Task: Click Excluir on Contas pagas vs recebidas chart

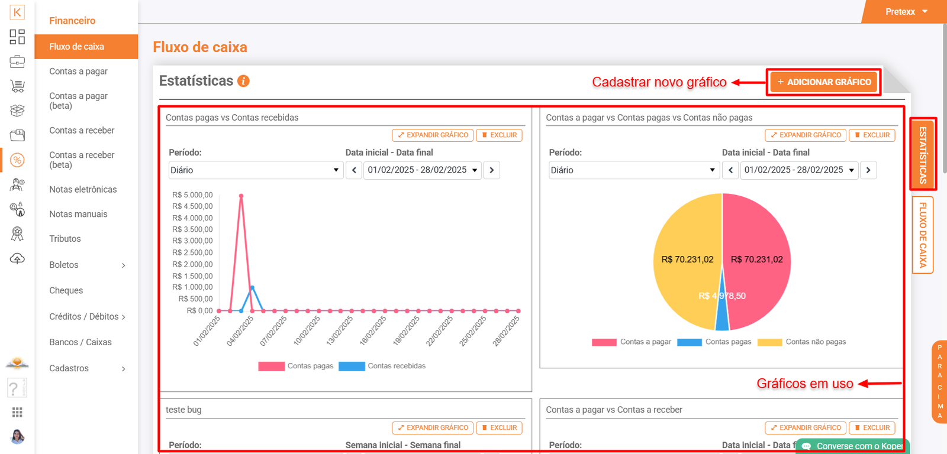Action: [x=499, y=135]
